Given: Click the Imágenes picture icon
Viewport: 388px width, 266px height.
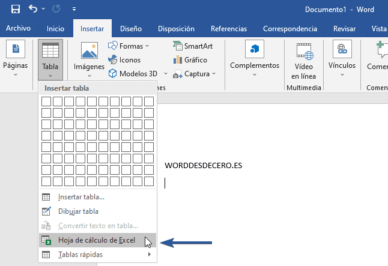Looking at the screenshot, I should coord(89,50).
